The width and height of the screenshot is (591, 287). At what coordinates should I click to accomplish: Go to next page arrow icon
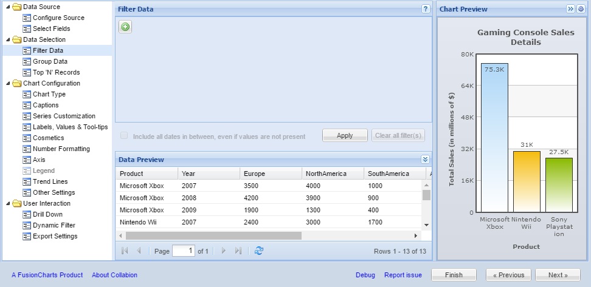(223, 251)
